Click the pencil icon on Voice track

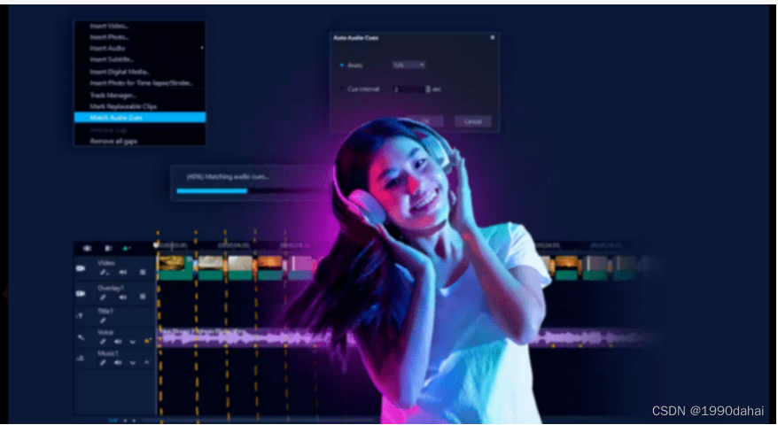pyautogui.click(x=103, y=342)
